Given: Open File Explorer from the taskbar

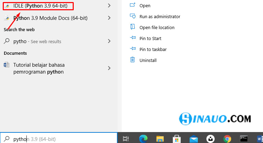Looking at the screenshot, I should tap(160, 139).
